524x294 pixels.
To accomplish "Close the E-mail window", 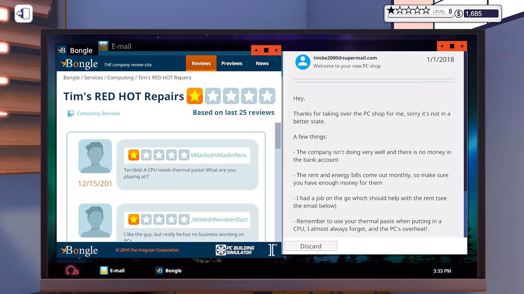I will click(462, 46).
